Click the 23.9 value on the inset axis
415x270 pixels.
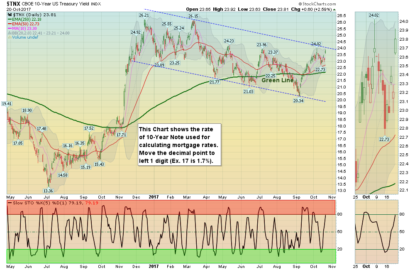[403, 30]
